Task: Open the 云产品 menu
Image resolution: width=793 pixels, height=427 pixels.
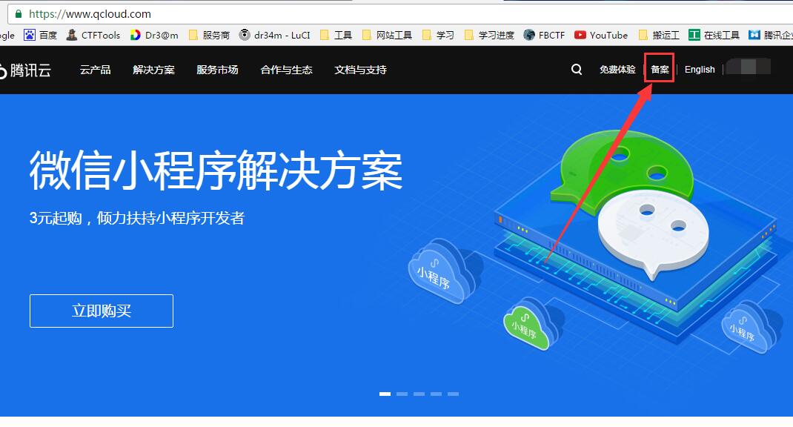Action: tap(95, 70)
